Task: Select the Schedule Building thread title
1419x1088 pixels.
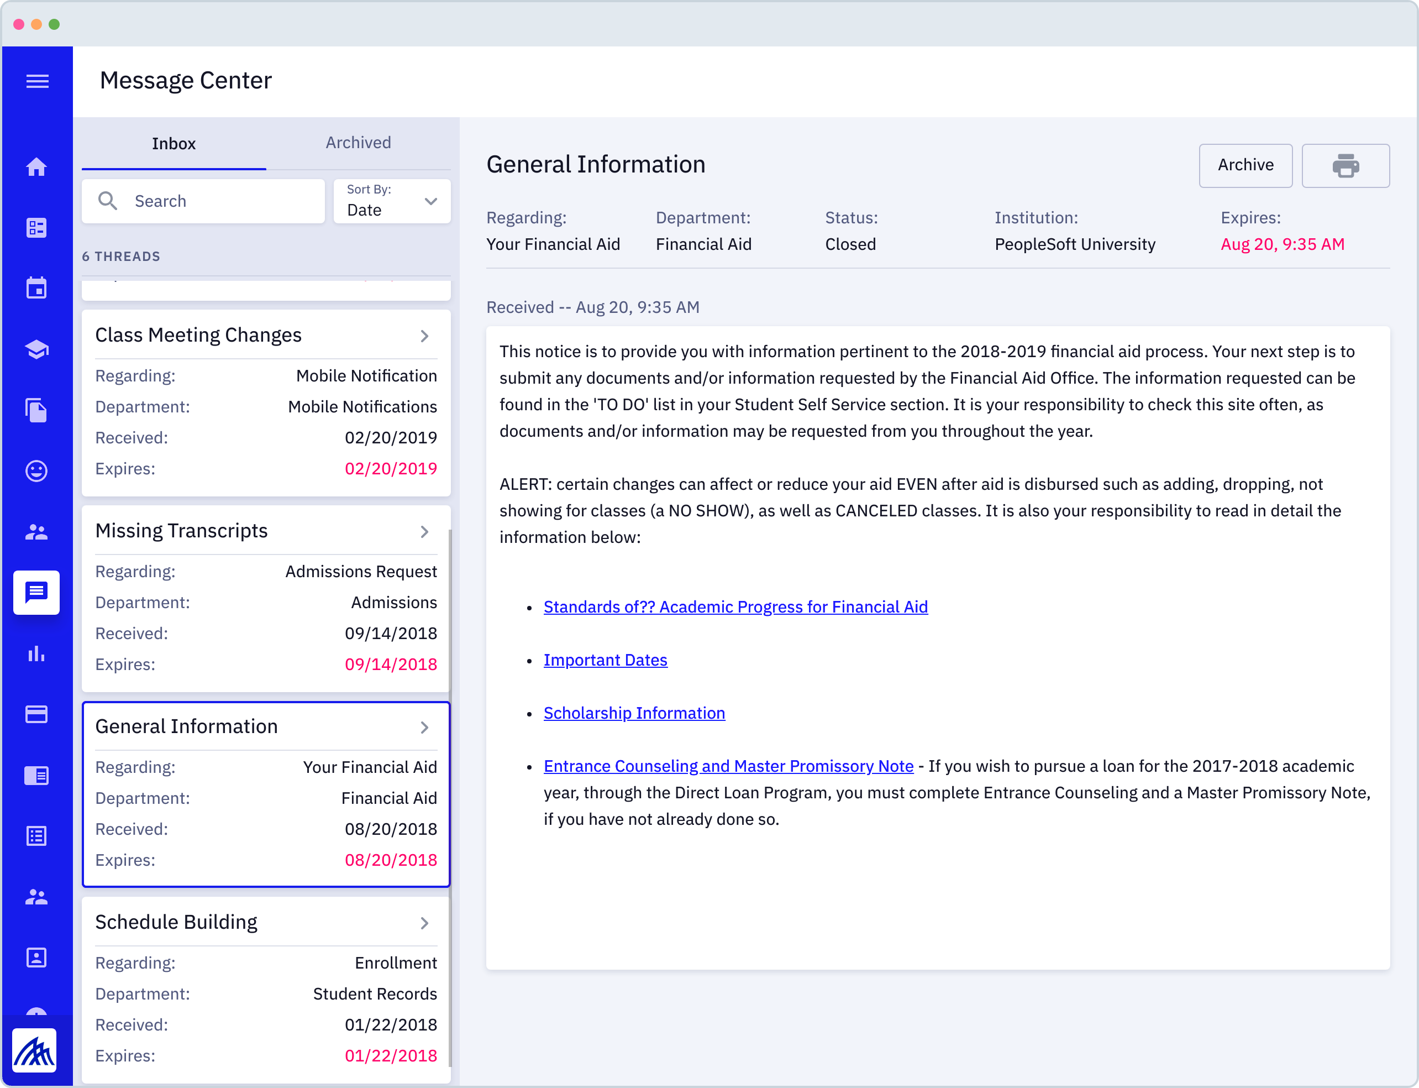Action: (x=176, y=922)
